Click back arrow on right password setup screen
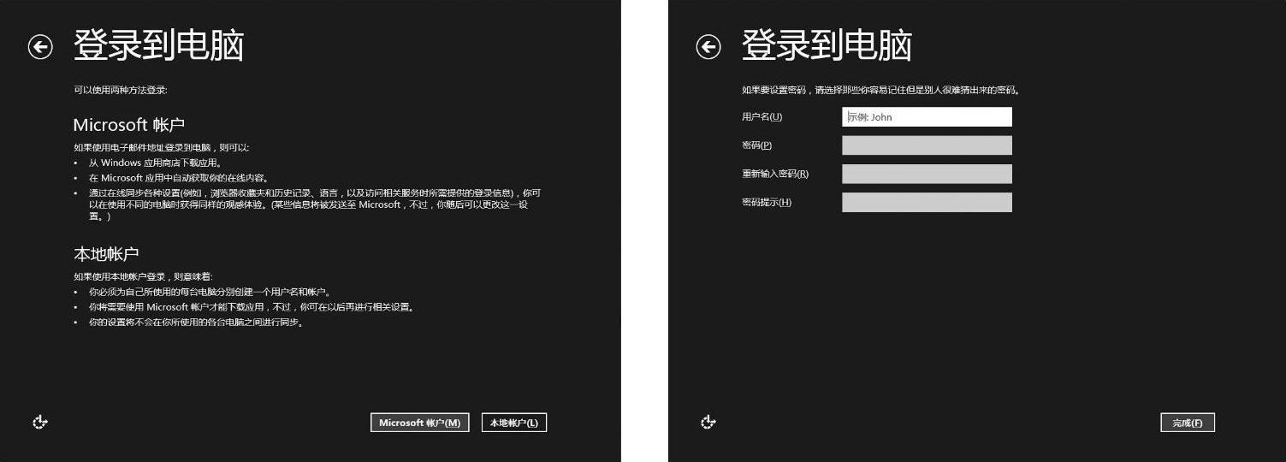Screen dimensions: 1286x462 pyautogui.click(x=708, y=47)
